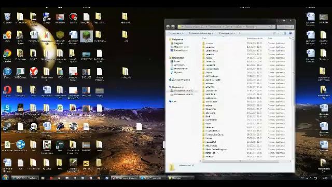Screen dimensions: 332x187
Task: Select Локальный диск (C:) in the navigation pane
Action: point(182,90)
